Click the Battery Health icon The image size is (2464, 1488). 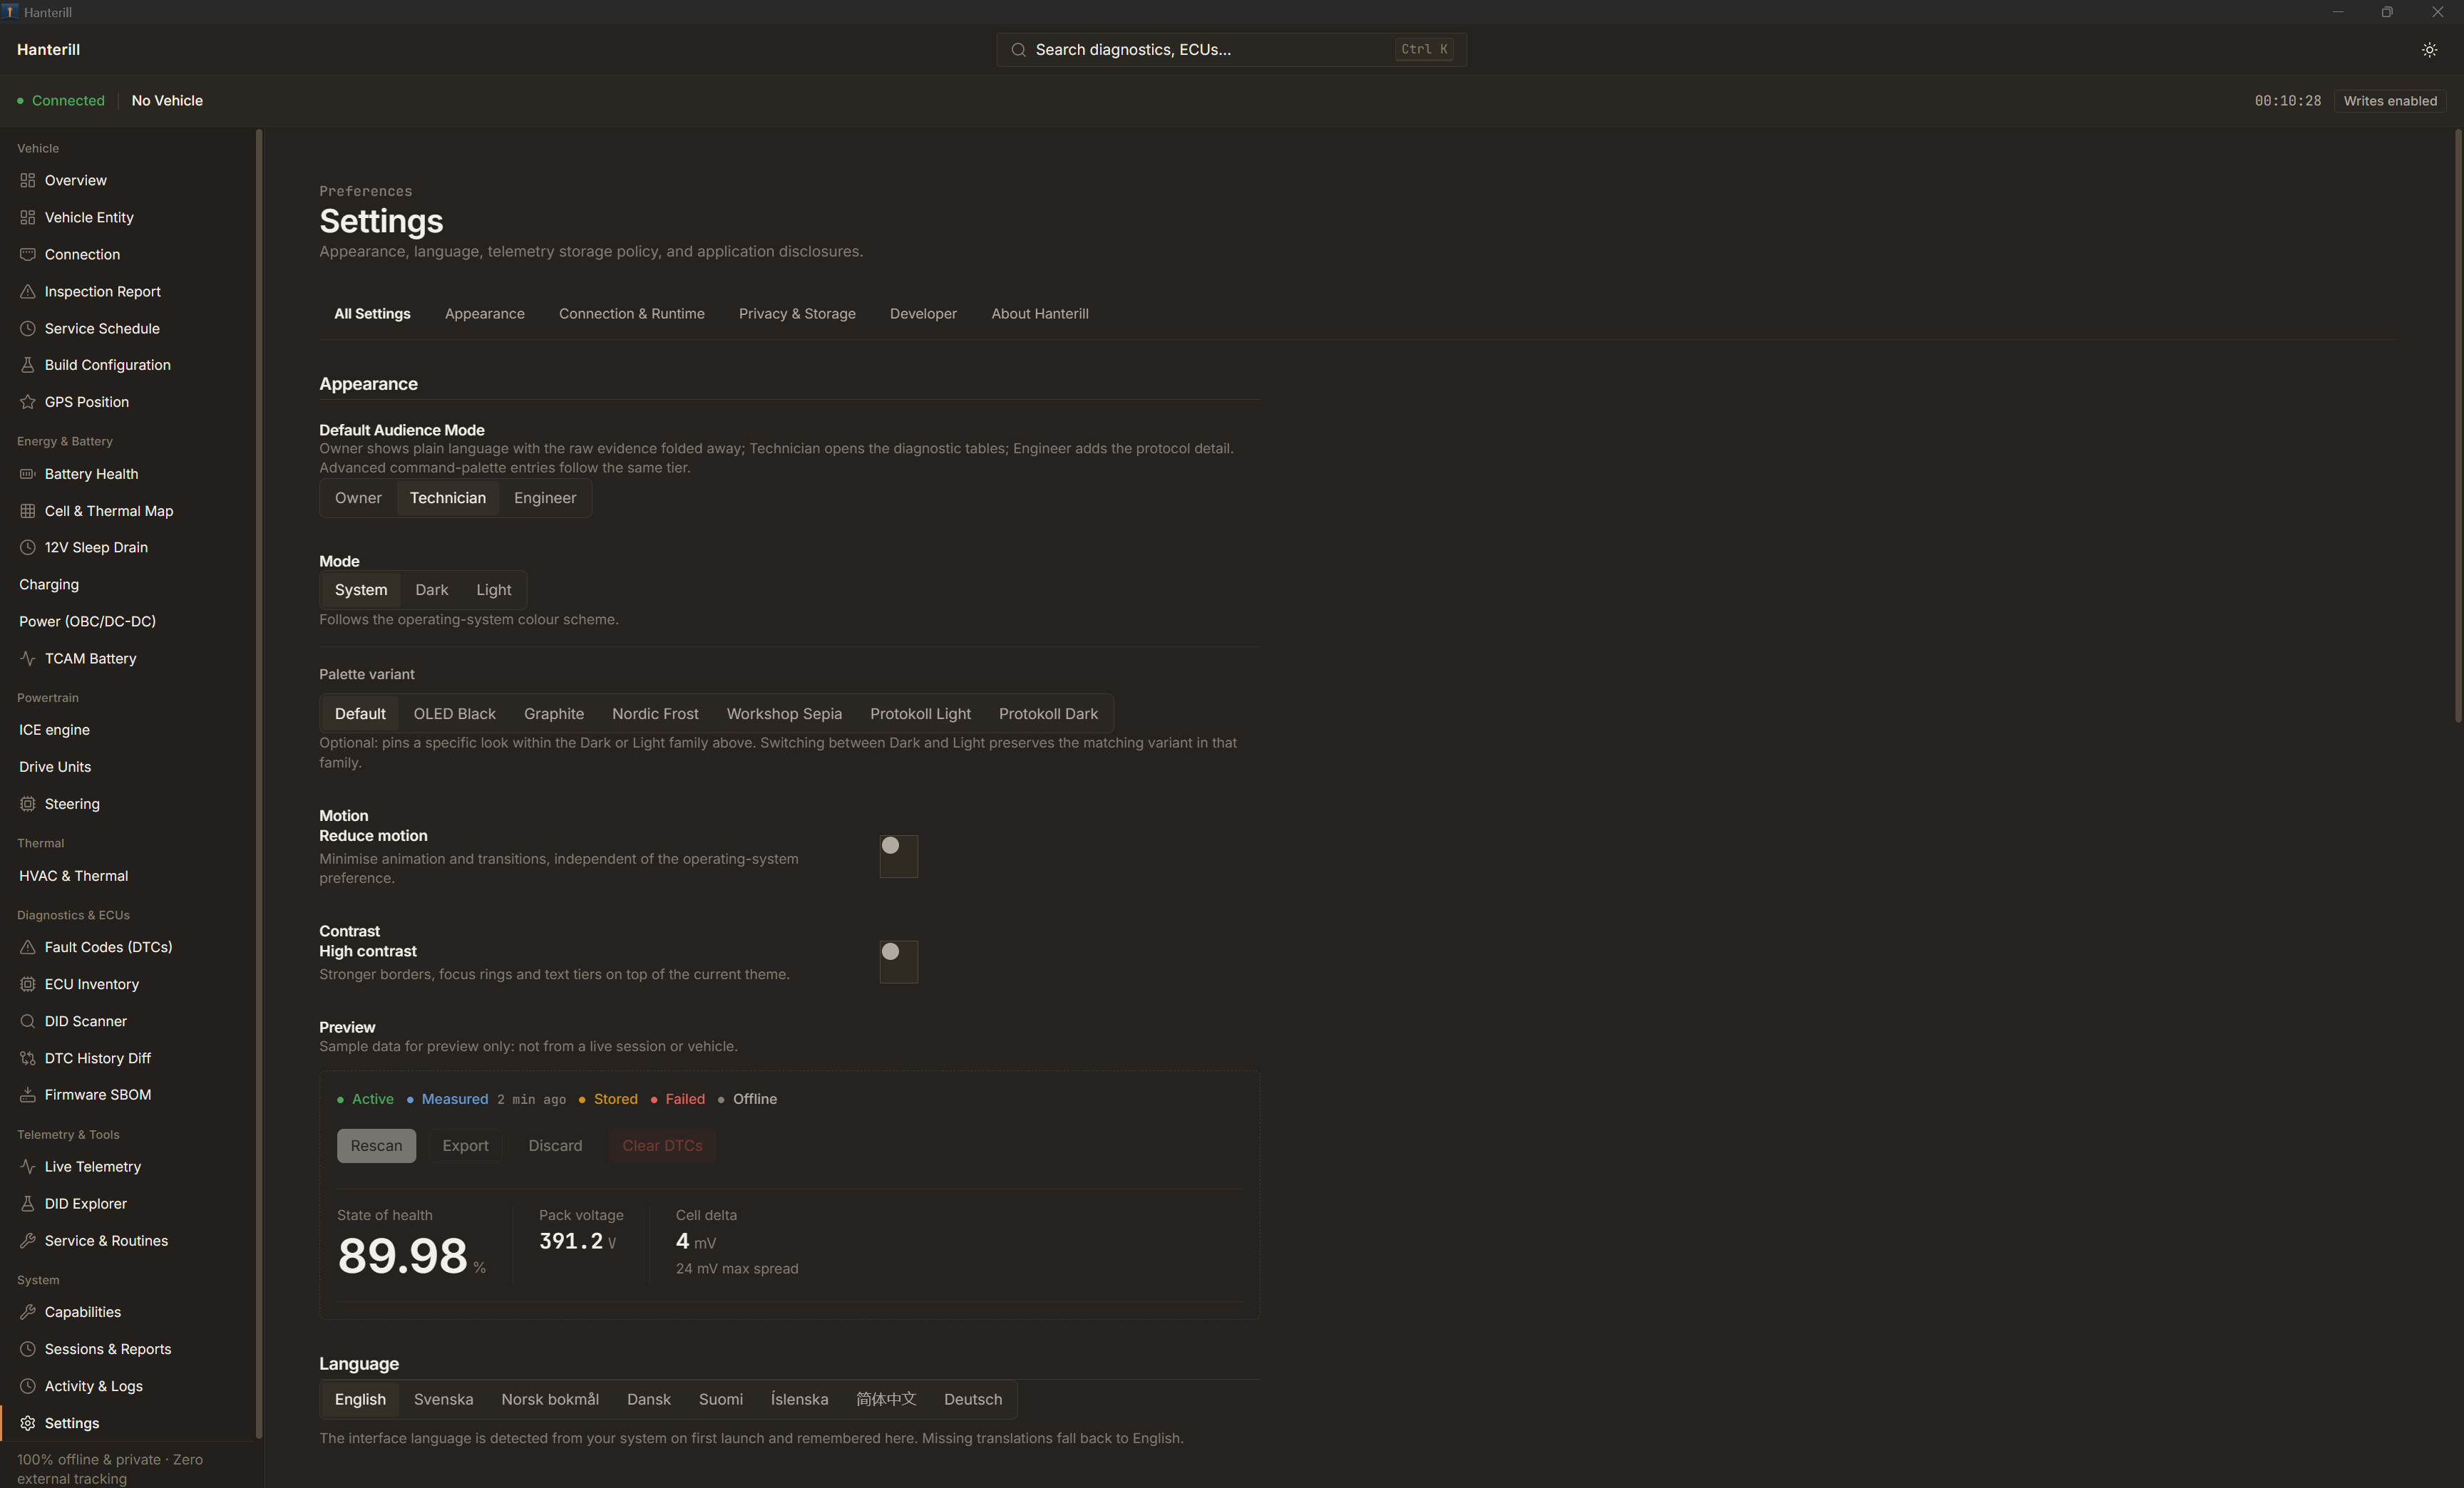click(27, 474)
